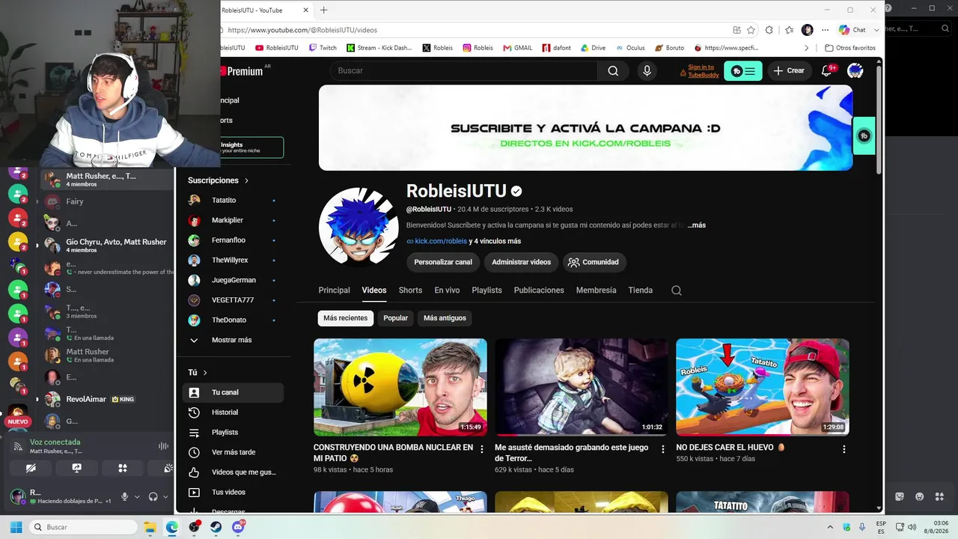The image size is (958, 539).
Task: Open Edge profile picture menu
Action: pos(807,30)
